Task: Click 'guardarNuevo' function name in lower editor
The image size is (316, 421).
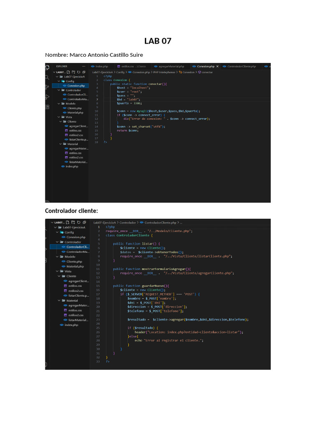Action: [x=153, y=286]
